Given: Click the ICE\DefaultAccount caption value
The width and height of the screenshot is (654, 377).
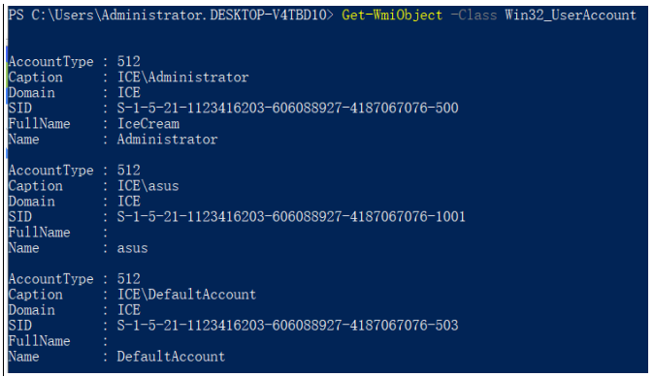Looking at the screenshot, I should [186, 295].
